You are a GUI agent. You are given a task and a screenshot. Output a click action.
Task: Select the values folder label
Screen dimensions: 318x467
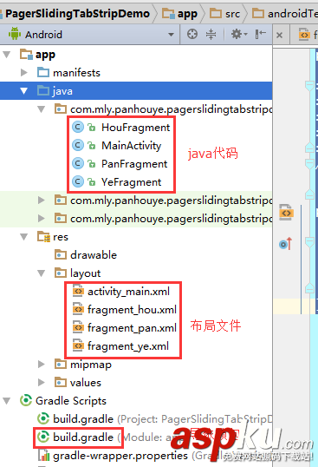tap(86, 383)
